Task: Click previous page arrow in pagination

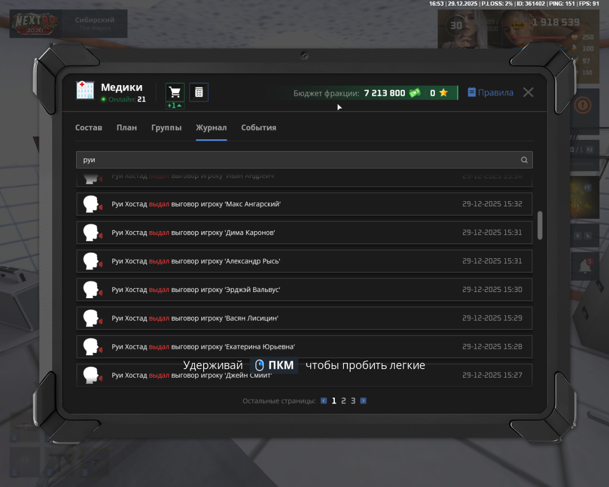Action: click(324, 401)
